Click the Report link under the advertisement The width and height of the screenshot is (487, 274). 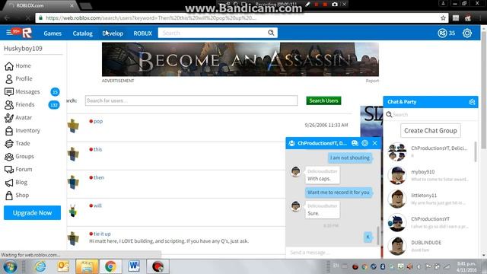pos(372,81)
